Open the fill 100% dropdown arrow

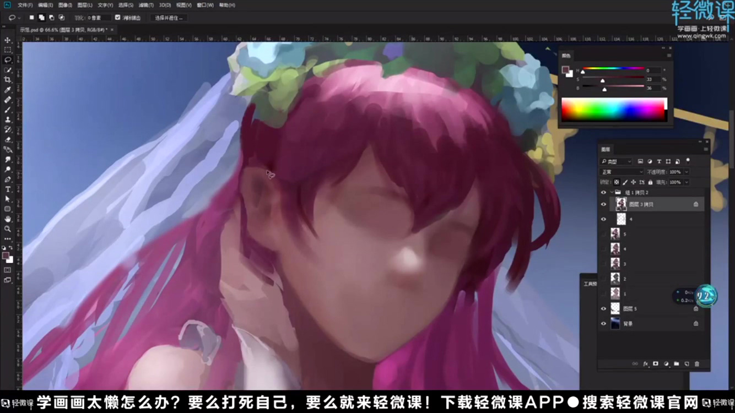pos(686,182)
